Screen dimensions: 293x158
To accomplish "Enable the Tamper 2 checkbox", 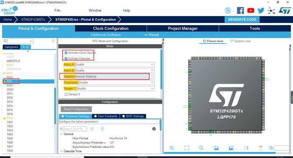I will coord(66,94).
